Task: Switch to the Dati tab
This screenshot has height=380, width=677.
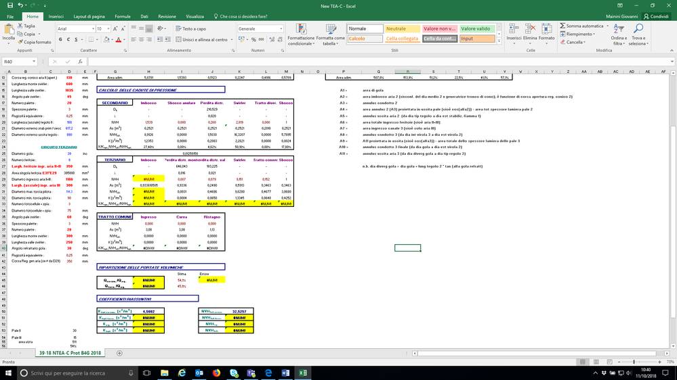Action: [144, 16]
